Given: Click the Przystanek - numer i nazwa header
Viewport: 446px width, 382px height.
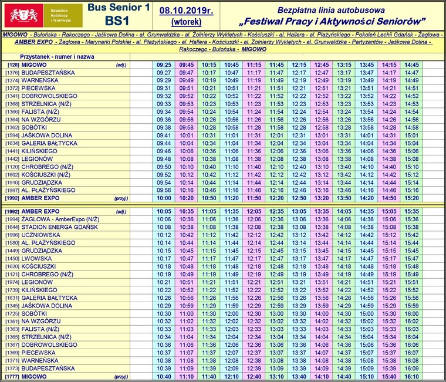Looking at the screenshot, I should coord(57,56).
